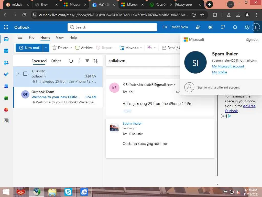Open the Outlook app launcher grid
Viewport: 262px width, 197px height.
click(x=6, y=27)
